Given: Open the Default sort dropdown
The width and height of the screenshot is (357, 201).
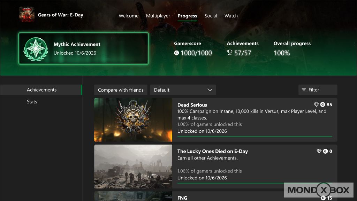Looking at the screenshot, I should click(183, 90).
